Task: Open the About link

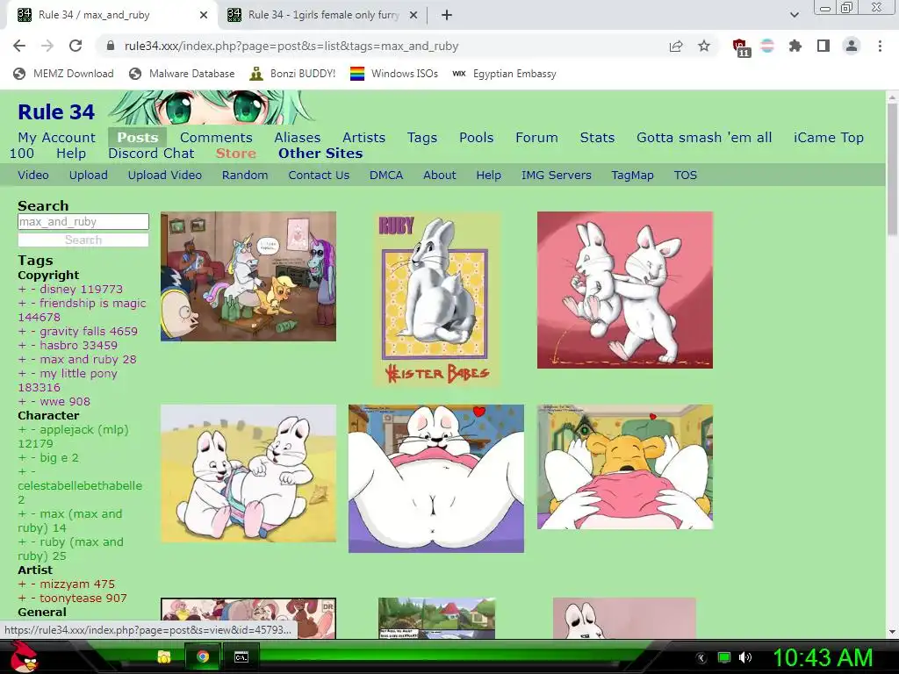Action: 440,176
